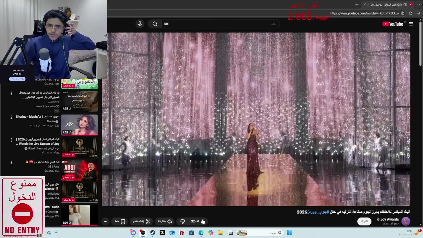The image size is (423, 238).
Task: Open the on-screen keyboard icon in search box
Action: [166, 24]
